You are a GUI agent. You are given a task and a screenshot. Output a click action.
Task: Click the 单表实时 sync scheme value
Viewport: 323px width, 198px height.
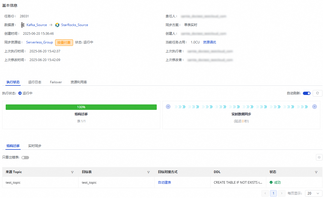point(190,25)
